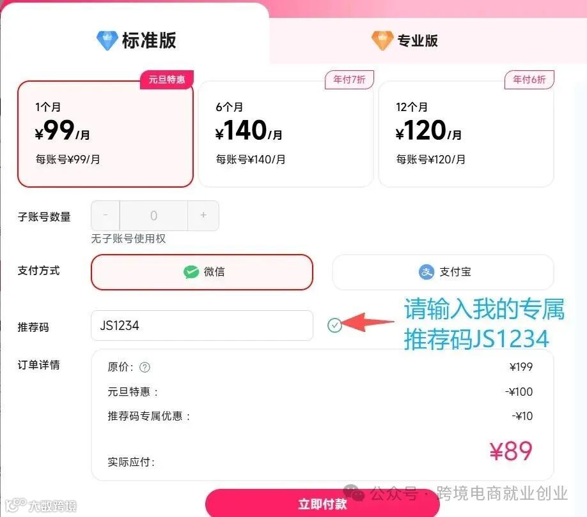Click the 元旦特惠 badge on the 1-month plan
The image size is (587, 517).
167,80
